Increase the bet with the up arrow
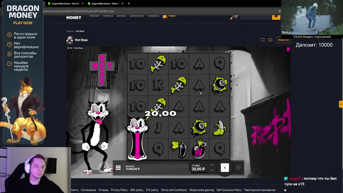Image resolution: width=343 pixels, height=193 pixels. coord(212,165)
